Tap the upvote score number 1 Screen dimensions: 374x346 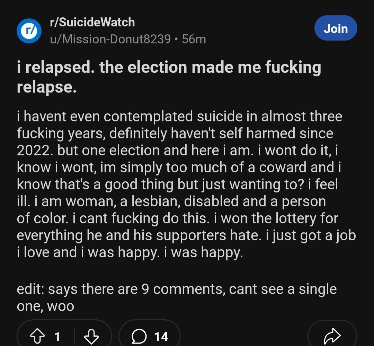(x=57, y=337)
